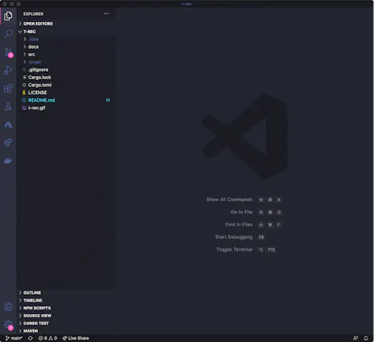This screenshot has height=342, width=377.
Task: Open the Run and Debug view
Action: click(9, 70)
